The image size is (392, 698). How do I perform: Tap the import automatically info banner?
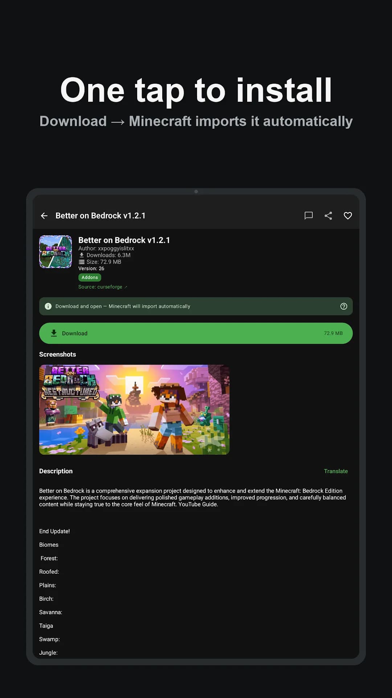coord(196,306)
